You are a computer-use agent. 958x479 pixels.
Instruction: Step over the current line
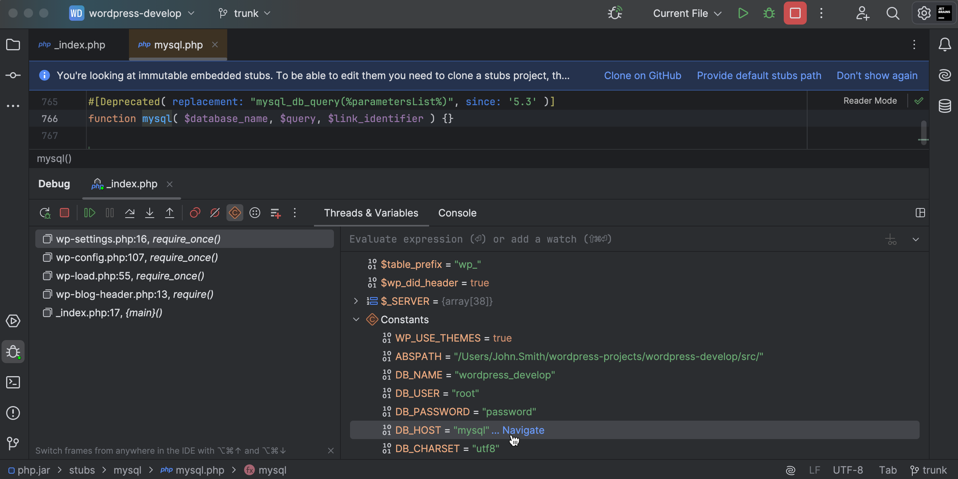(130, 213)
